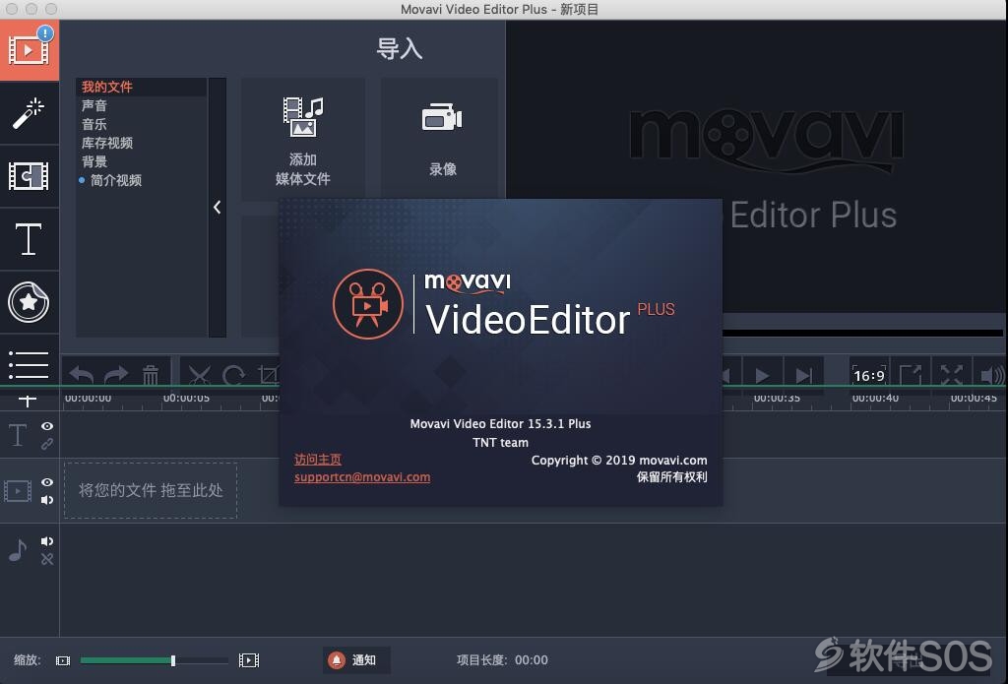
Task: Open the Stickers star tab
Action: (x=29, y=302)
